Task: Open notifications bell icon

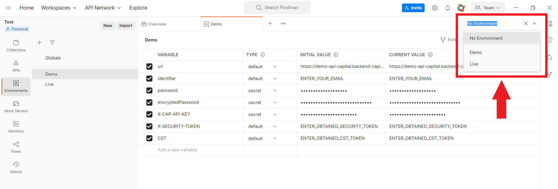Action: click(448, 8)
